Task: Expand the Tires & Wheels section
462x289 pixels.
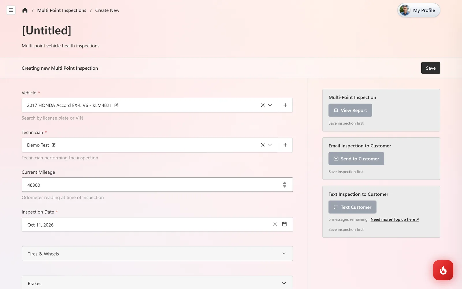Action: 157,254
